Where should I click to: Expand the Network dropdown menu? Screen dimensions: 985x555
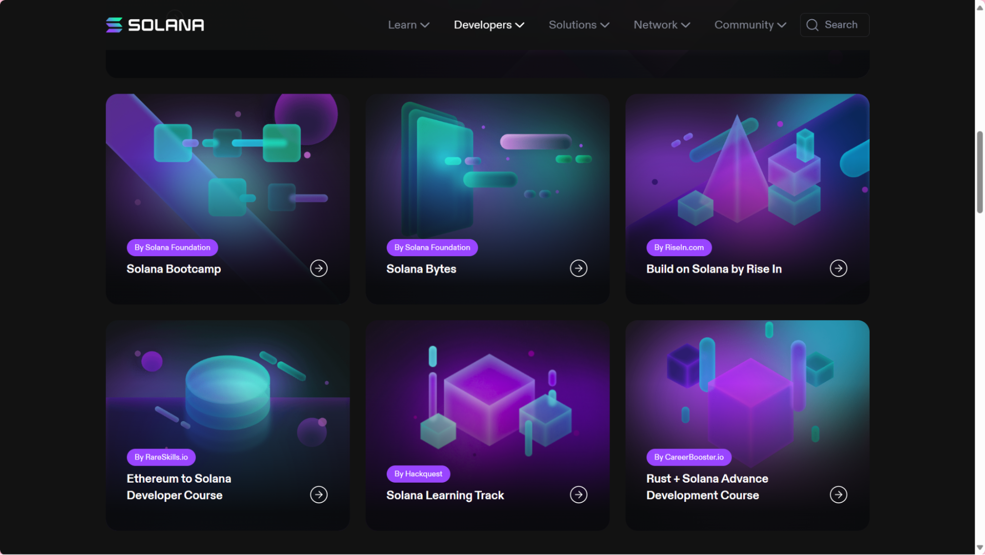(x=661, y=25)
